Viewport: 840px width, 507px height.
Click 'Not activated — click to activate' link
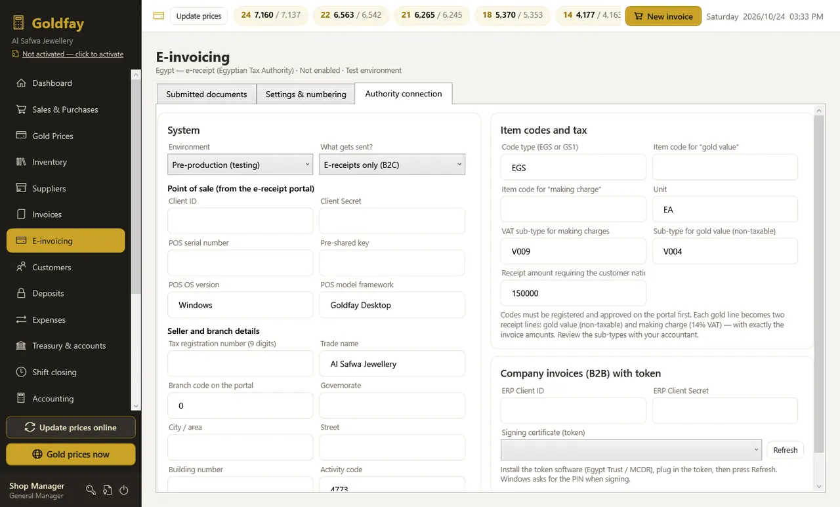[73, 54]
